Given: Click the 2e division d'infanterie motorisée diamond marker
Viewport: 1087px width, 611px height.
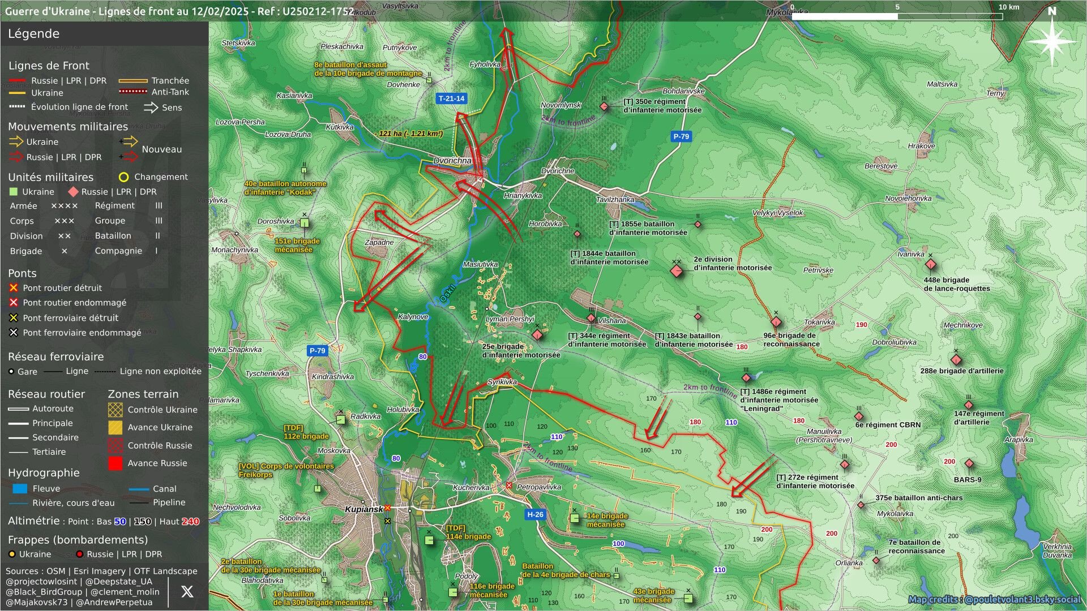Looking at the screenshot, I should click(676, 270).
